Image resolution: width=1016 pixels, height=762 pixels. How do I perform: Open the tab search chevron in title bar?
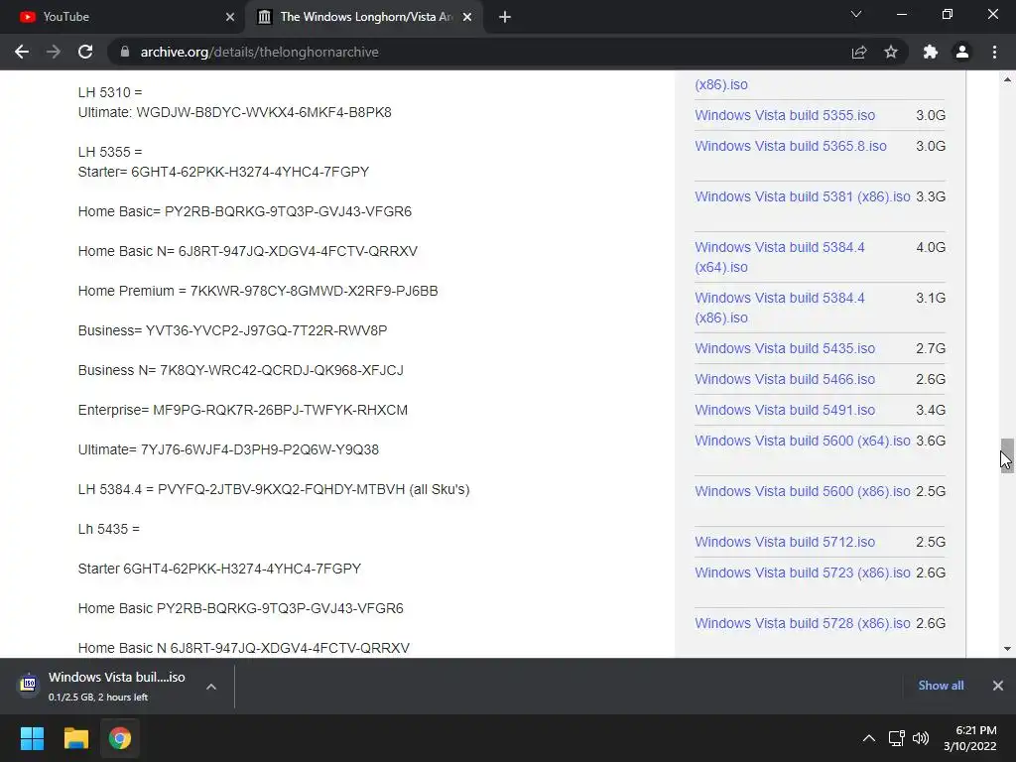pyautogui.click(x=856, y=14)
